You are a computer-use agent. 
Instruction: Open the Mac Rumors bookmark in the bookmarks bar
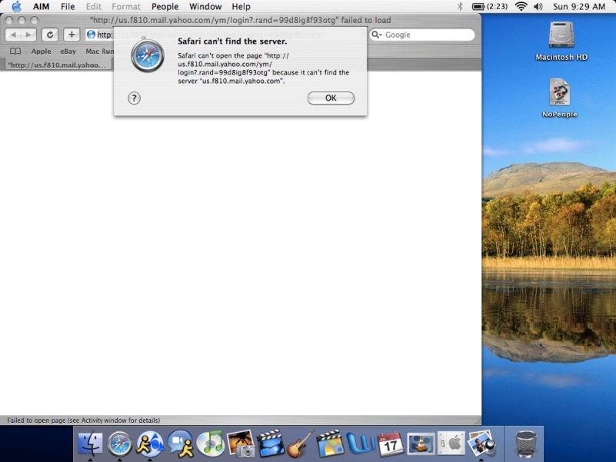99,51
